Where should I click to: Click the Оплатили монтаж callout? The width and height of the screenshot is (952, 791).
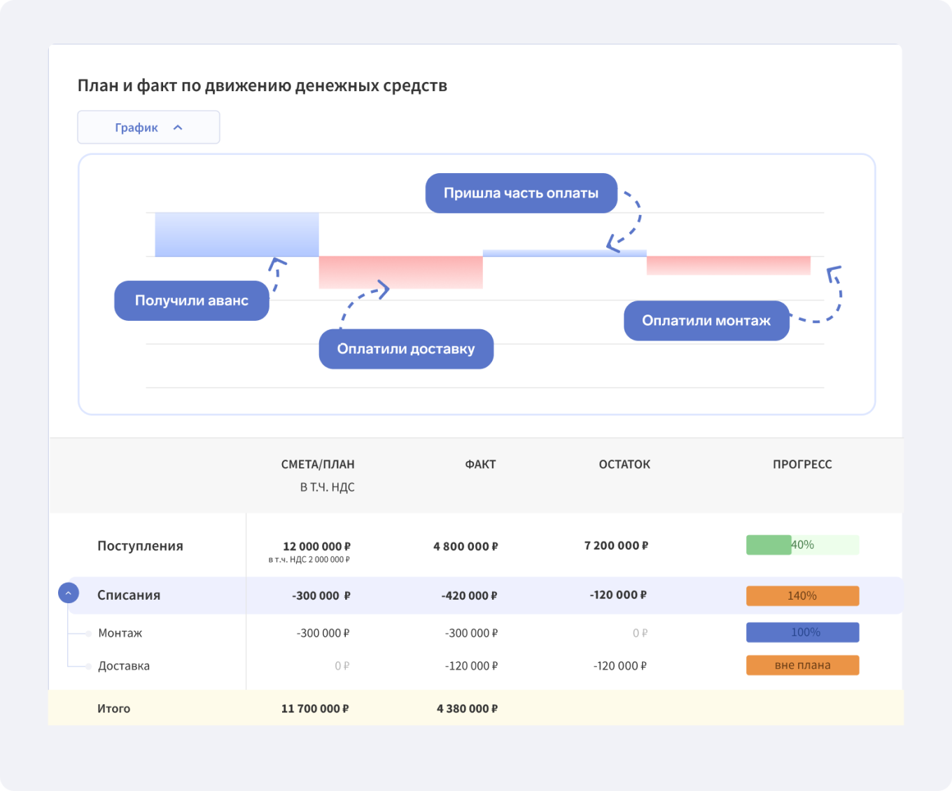pyautogui.click(x=706, y=321)
